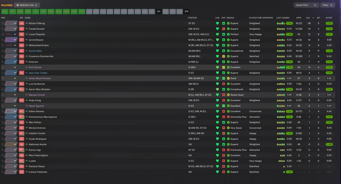
Task: Toggle selection circle for Danny Ings
Action: click(3, 150)
